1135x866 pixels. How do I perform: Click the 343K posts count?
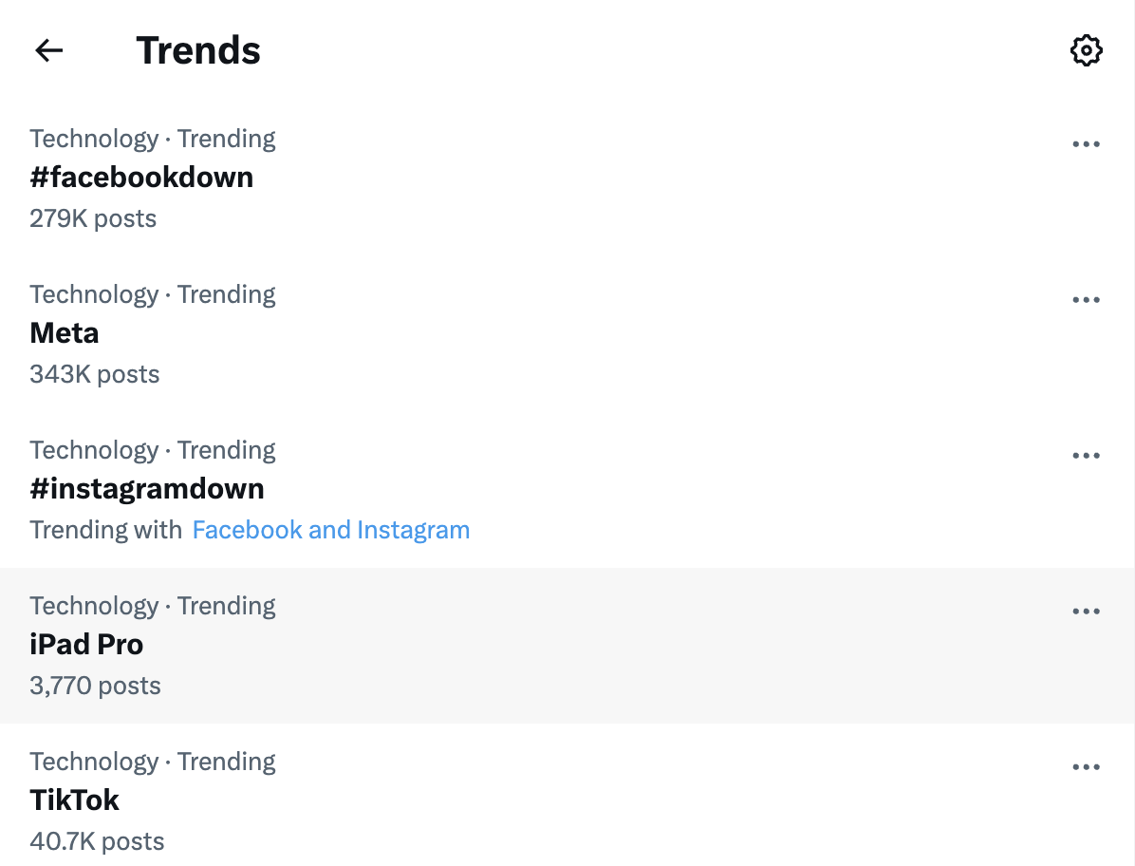95,374
